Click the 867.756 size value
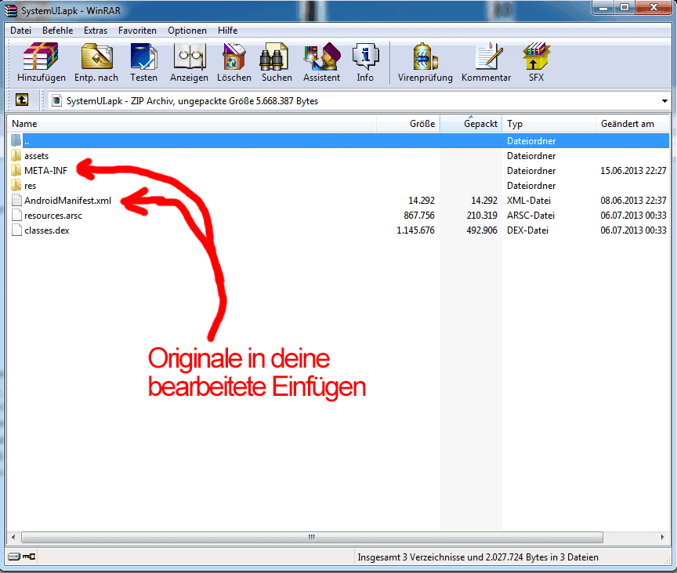Viewport: 677px width, 573px height. click(418, 216)
